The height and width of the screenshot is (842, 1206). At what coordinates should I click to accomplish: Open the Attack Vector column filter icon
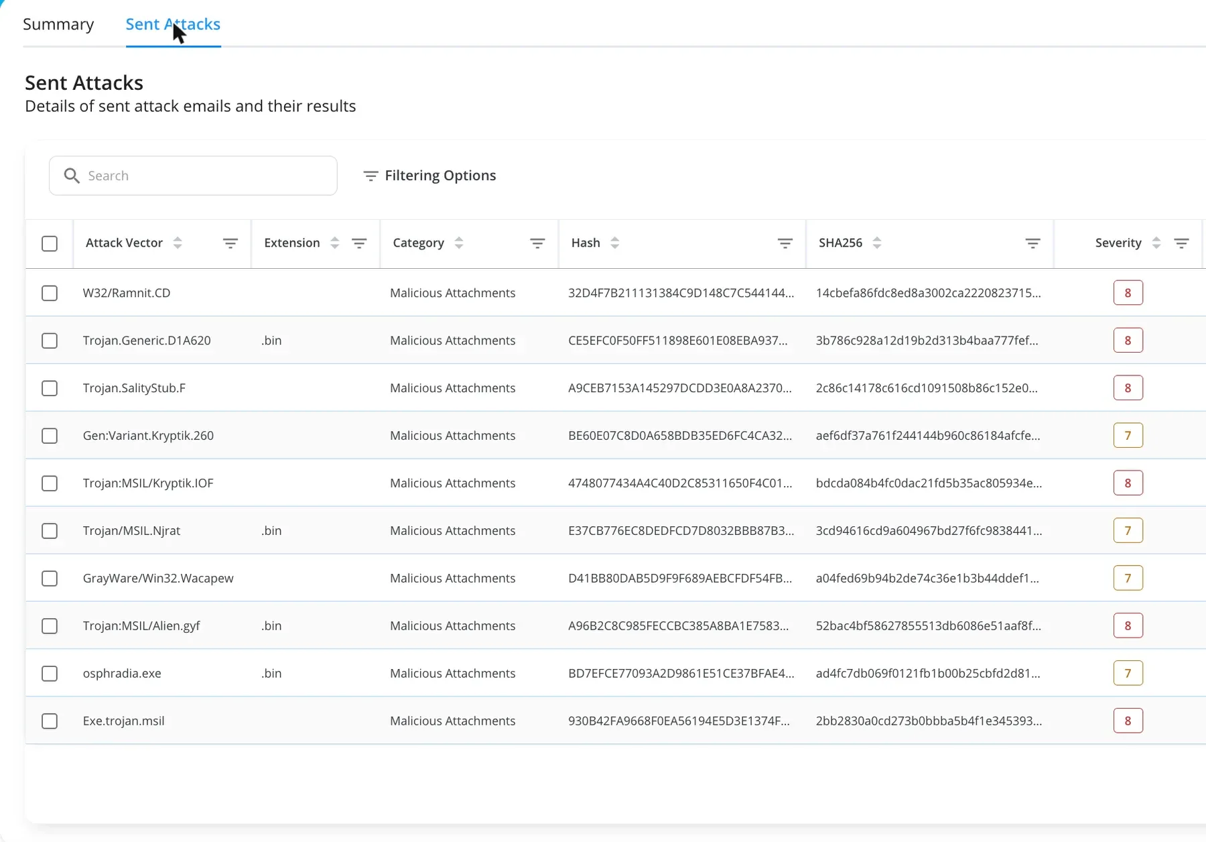click(x=230, y=243)
